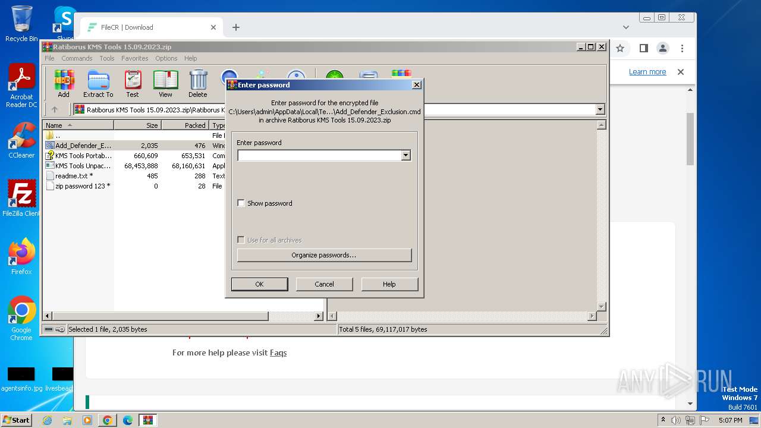Screen dimensions: 761x428
Task: Switch to FileCR | Download tab
Action: (152, 27)
